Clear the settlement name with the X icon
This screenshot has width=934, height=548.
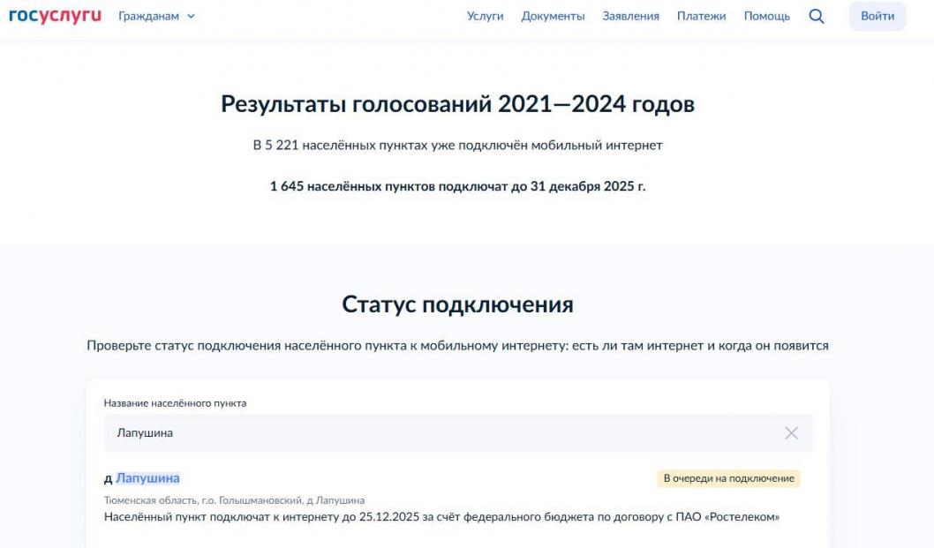pyautogui.click(x=791, y=432)
